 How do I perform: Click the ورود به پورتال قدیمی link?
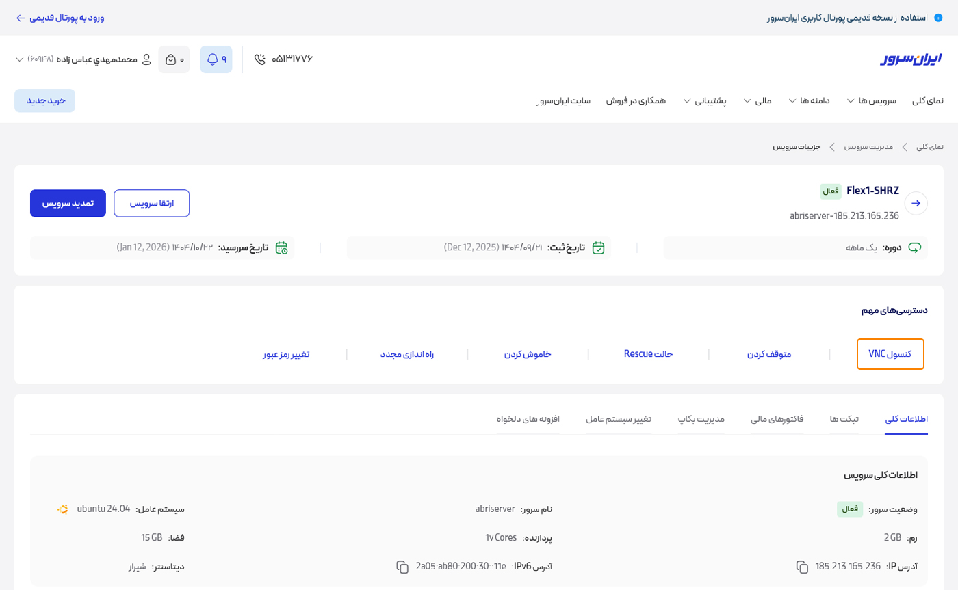click(x=60, y=18)
